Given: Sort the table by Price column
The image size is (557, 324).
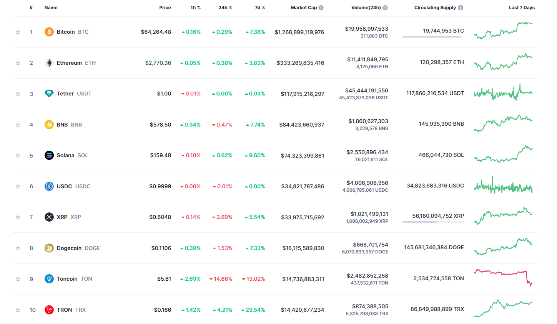Looking at the screenshot, I should (x=165, y=8).
